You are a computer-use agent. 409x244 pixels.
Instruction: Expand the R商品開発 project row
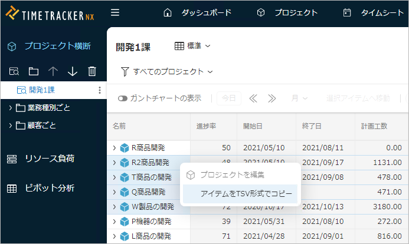[114, 147]
